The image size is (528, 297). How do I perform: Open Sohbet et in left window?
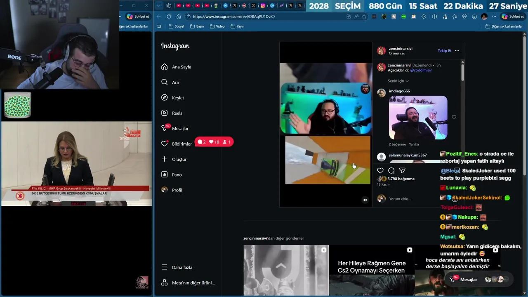[x=138, y=16]
